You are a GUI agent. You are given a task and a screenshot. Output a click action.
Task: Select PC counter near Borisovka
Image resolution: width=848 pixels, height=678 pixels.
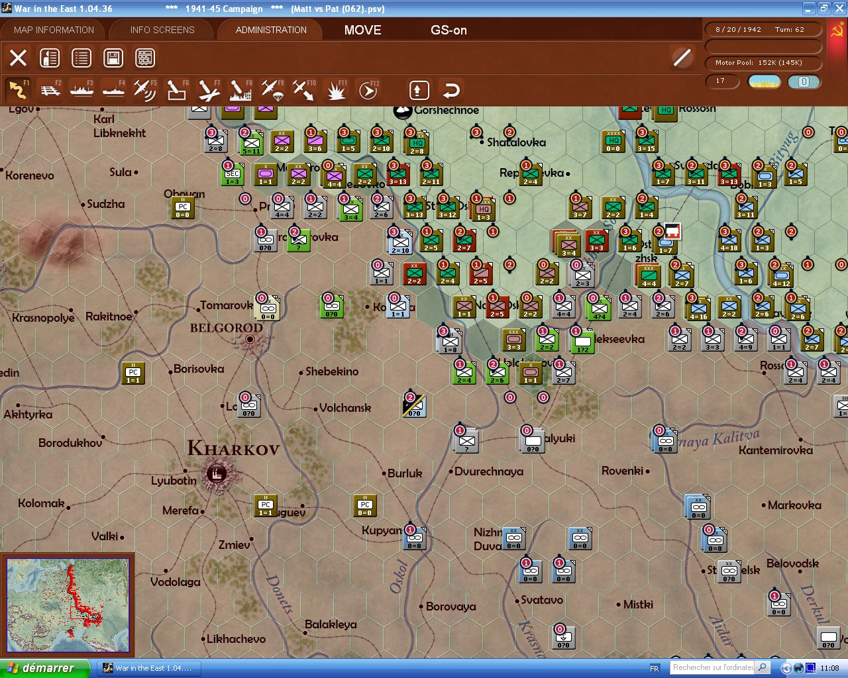pyautogui.click(x=133, y=373)
